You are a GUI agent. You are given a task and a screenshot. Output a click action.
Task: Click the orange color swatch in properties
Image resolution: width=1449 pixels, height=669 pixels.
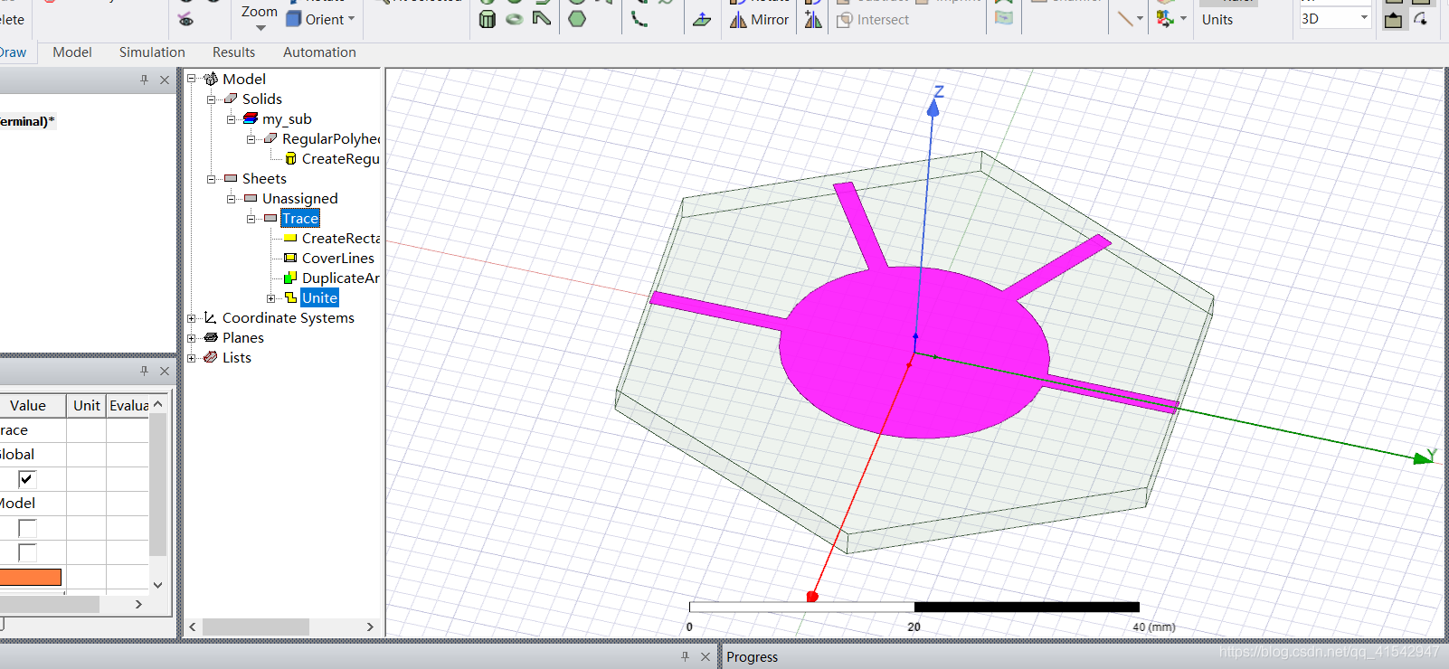[x=31, y=577]
